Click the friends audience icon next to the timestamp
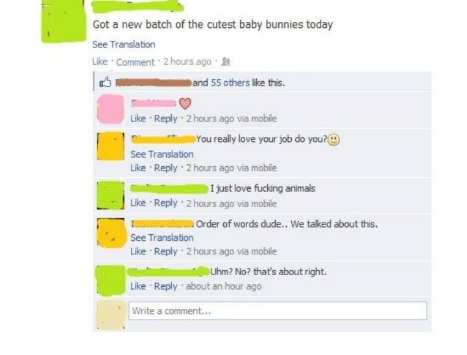The image size is (467, 355). point(226,62)
